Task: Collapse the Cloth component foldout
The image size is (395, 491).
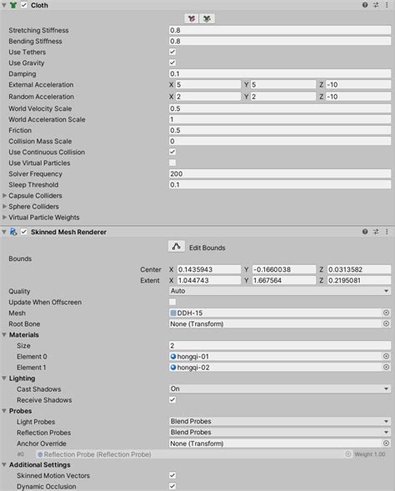Action: (x=4, y=5)
